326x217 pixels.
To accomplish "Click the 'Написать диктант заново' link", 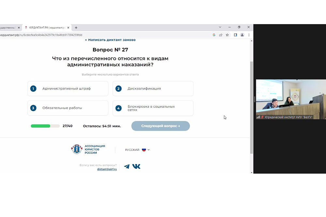I will 110,40.
